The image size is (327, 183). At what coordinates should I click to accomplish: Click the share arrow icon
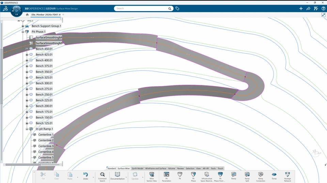click(309, 8)
